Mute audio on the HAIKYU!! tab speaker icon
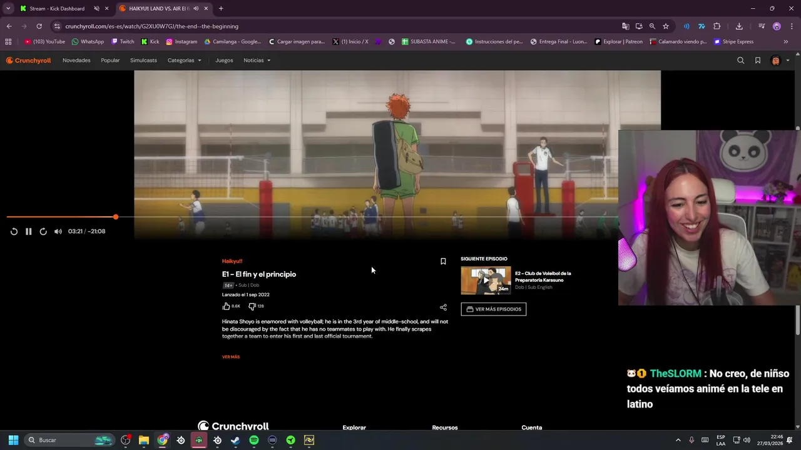This screenshot has width=801, height=450. (196, 9)
